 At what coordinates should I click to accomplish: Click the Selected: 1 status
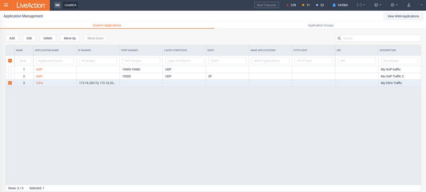[x=37, y=188]
